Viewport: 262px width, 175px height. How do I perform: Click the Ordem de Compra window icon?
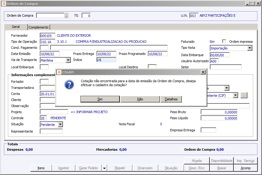(4, 3)
